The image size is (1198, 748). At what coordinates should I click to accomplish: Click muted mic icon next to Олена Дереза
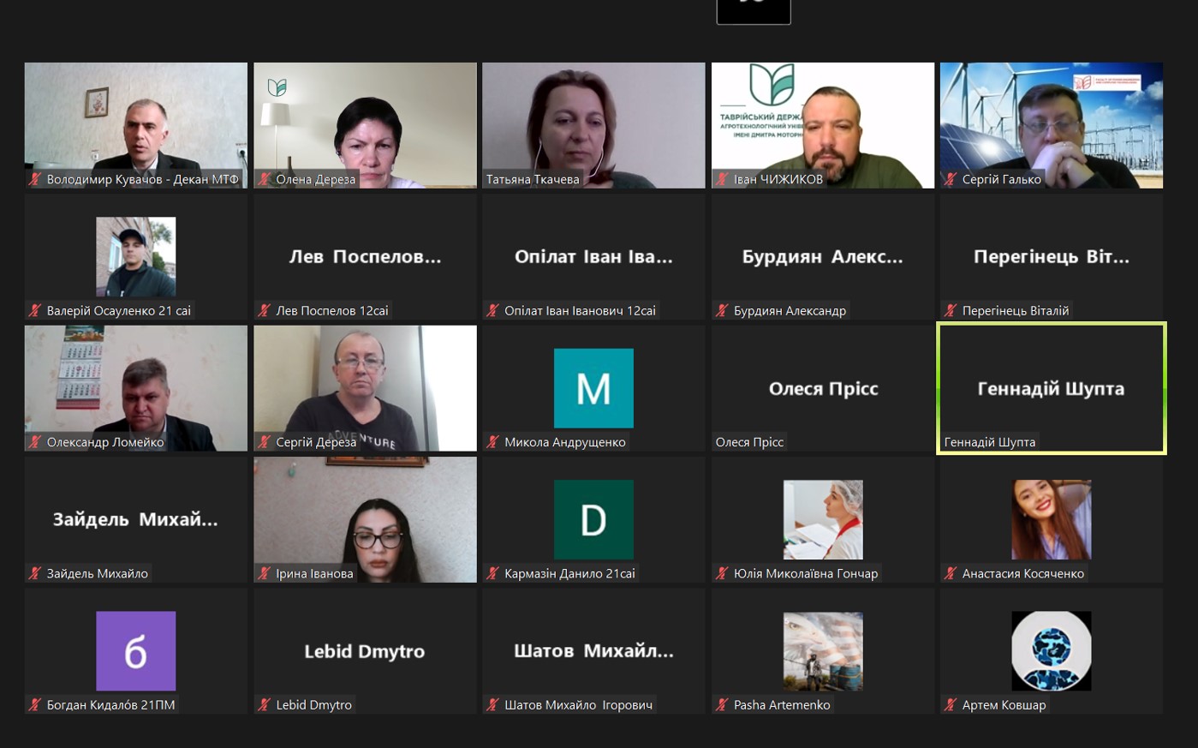tap(265, 179)
